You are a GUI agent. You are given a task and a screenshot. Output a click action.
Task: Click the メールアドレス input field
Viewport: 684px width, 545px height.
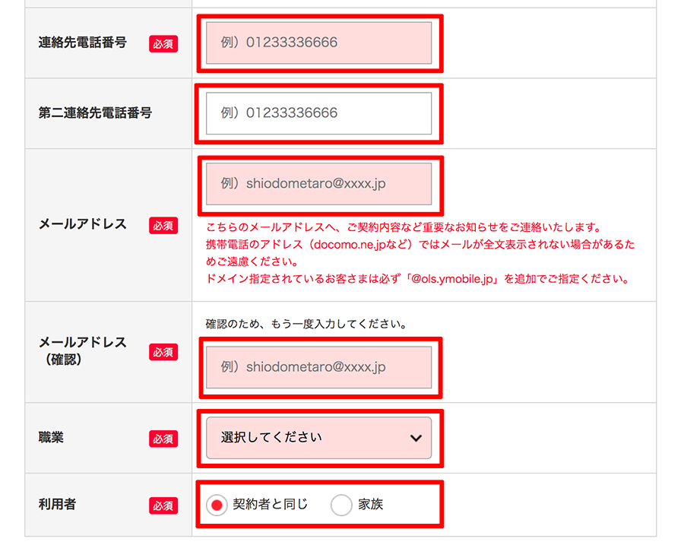318,184
